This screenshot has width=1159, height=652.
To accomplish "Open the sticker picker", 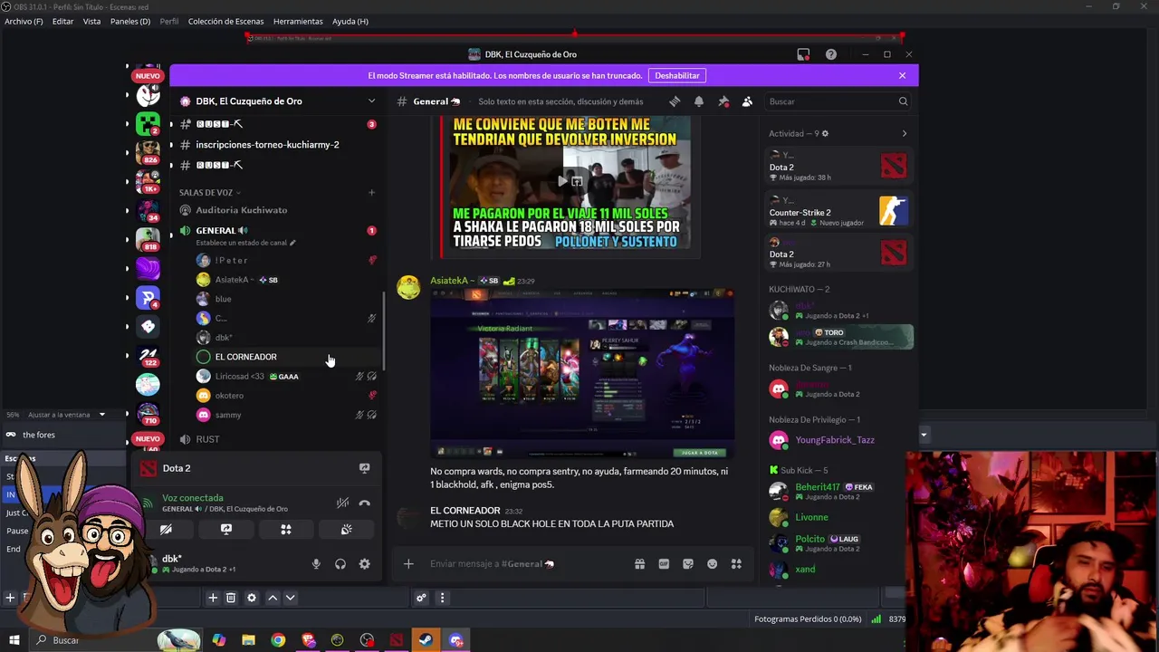I will tap(688, 564).
